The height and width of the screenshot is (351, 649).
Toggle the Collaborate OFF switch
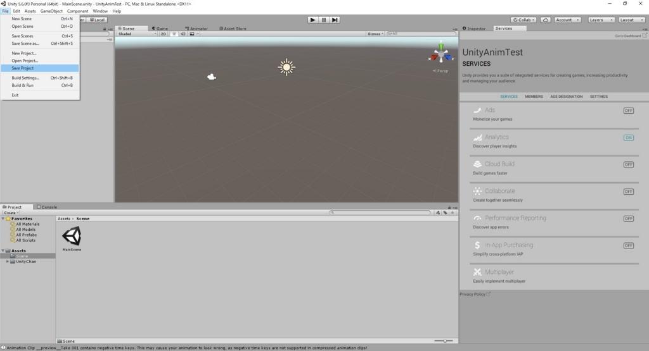(x=628, y=192)
